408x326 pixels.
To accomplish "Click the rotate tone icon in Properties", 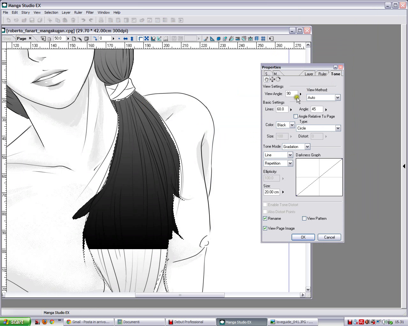I will [278, 79].
